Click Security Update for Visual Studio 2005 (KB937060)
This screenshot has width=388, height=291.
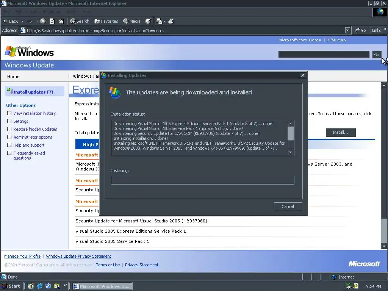141,221
